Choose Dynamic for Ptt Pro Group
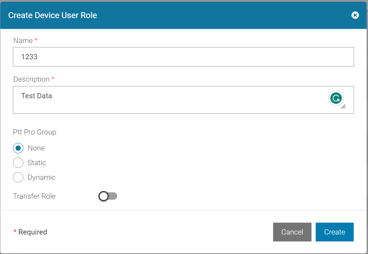Viewport: 368px width, 254px height. tap(18, 177)
